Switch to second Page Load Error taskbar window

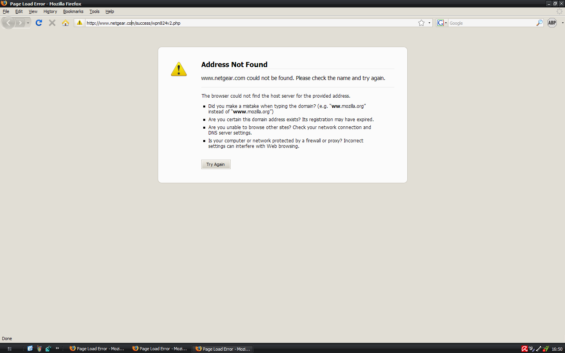(x=160, y=349)
